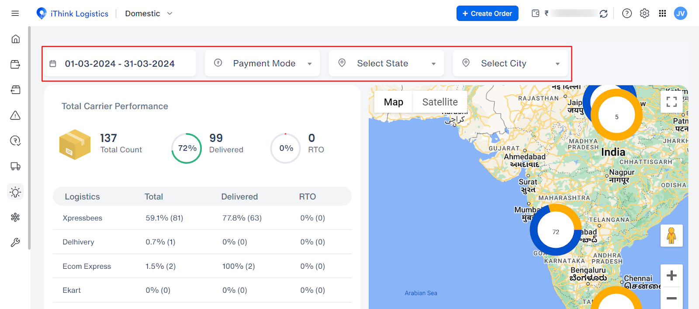
Task: Click Ecom Express delivered value 100% (2)
Action: (x=239, y=266)
